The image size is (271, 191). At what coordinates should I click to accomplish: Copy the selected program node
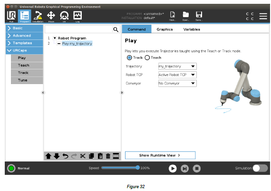click(91, 156)
